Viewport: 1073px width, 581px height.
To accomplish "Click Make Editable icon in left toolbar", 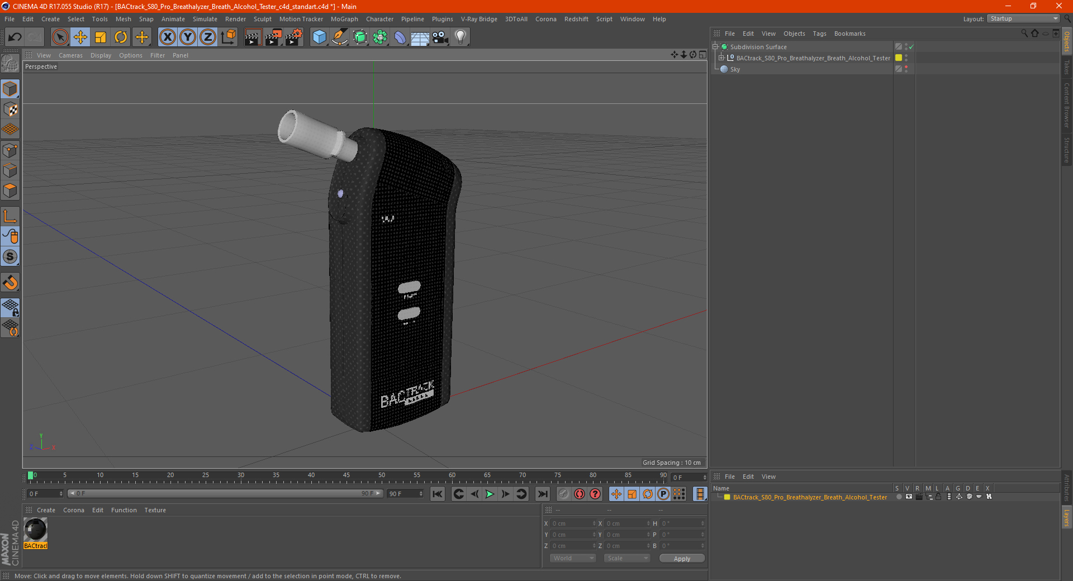I will (10, 64).
